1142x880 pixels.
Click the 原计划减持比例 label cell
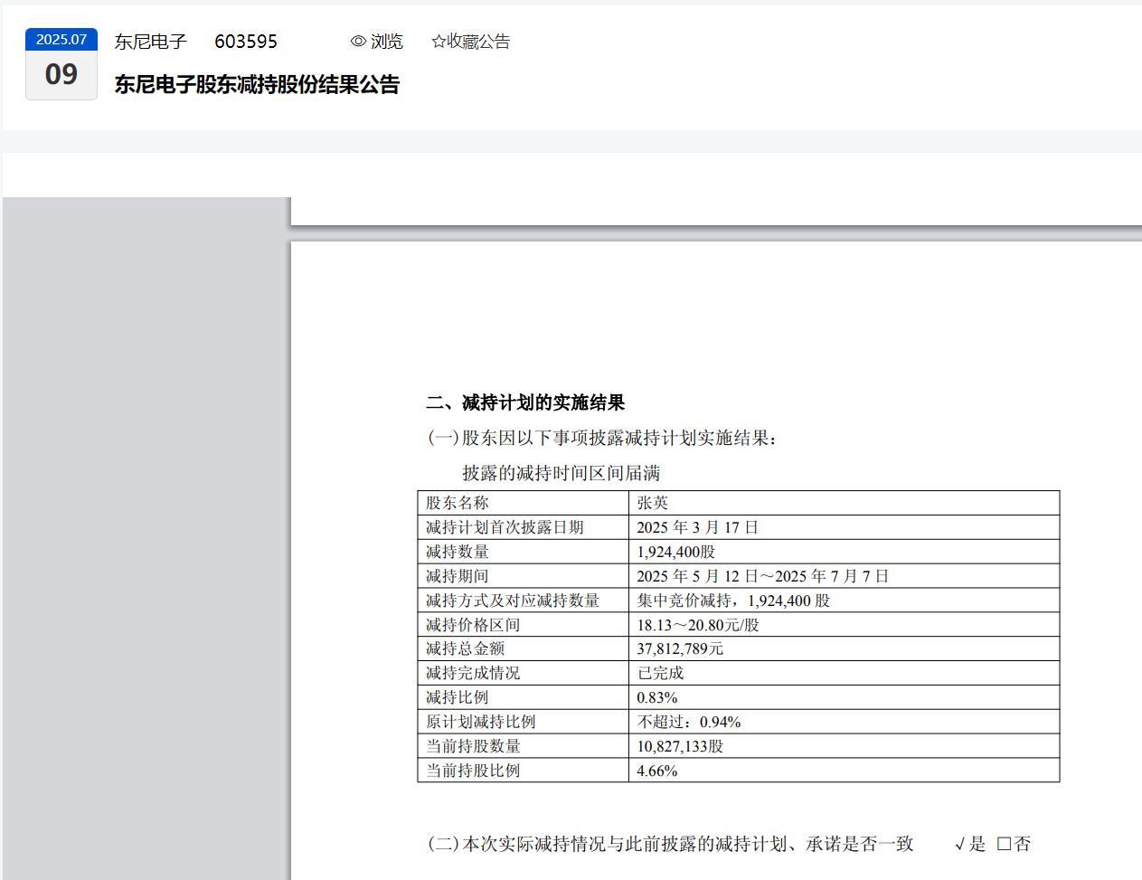(x=524, y=722)
